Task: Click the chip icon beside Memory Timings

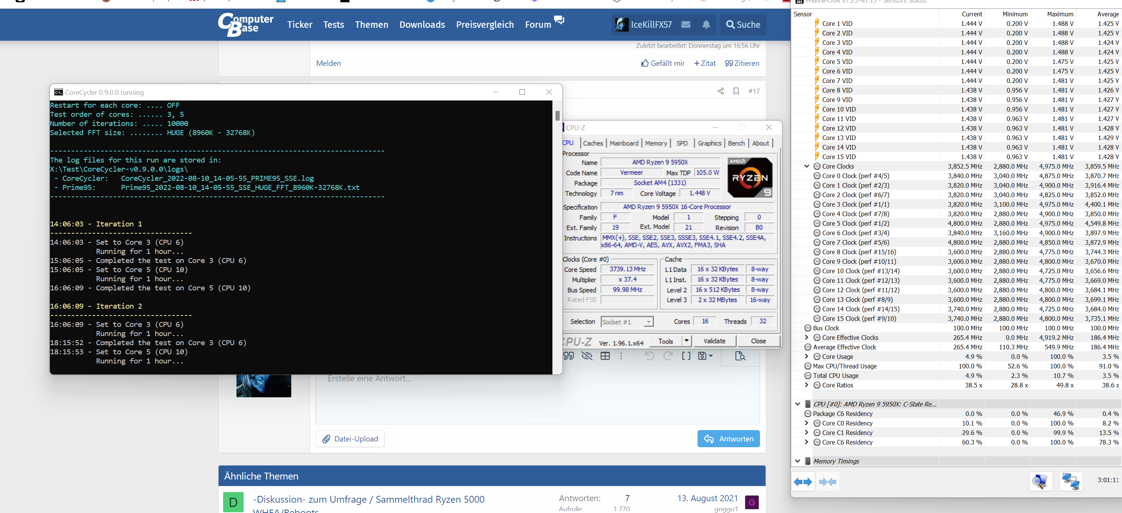Action: (808, 461)
